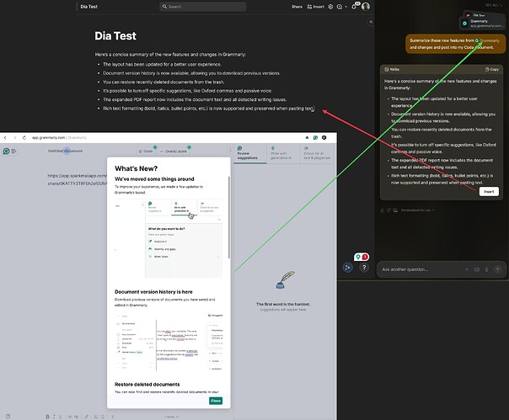Click the screen capture icon in chat input
The height and width of the screenshot is (420, 509).
pyautogui.click(x=476, y=269)
